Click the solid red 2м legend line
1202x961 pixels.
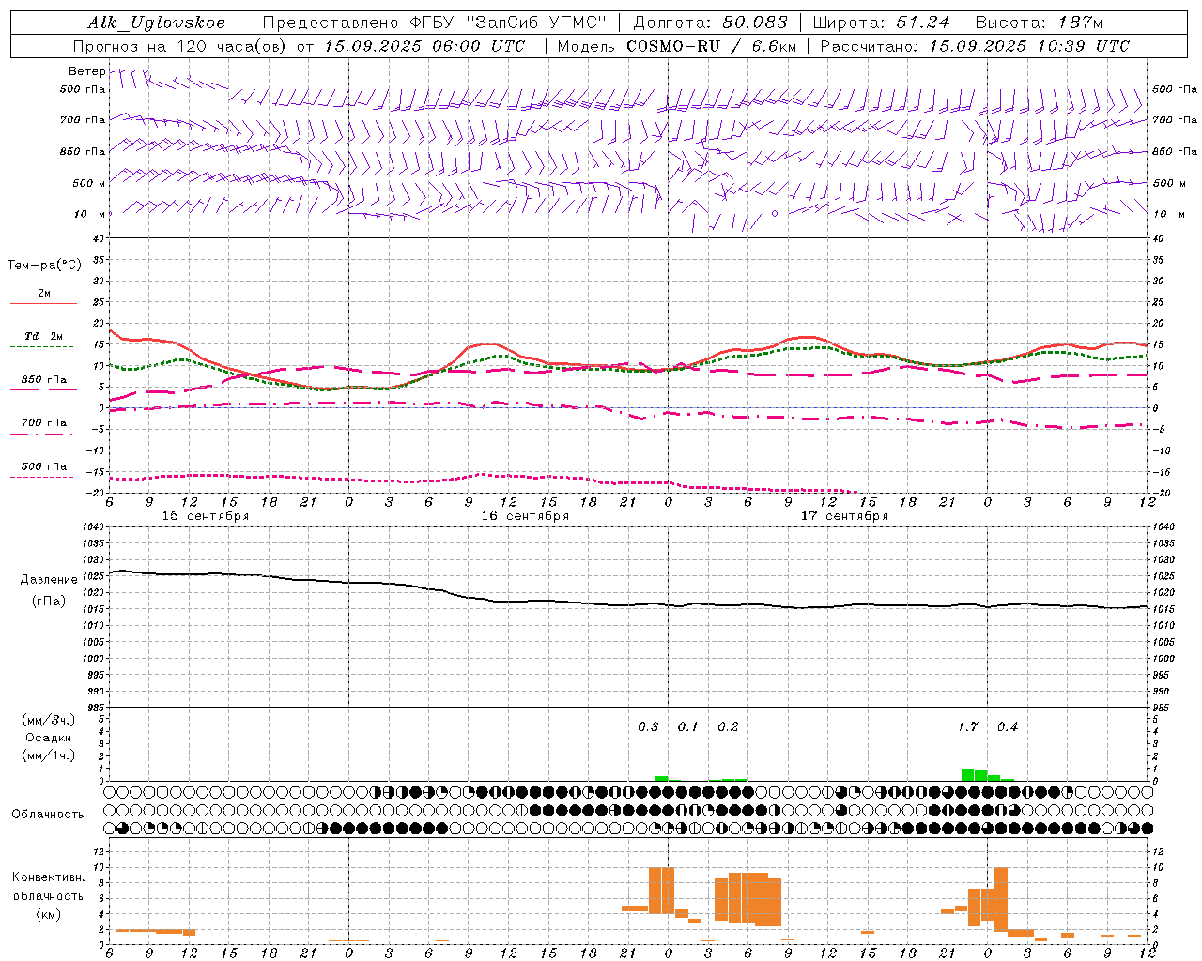(x=43, y=303)
